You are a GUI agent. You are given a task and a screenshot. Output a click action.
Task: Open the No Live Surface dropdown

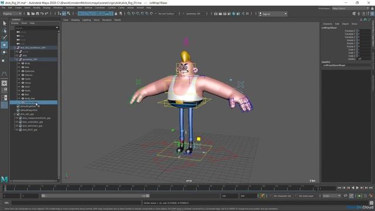166,13
